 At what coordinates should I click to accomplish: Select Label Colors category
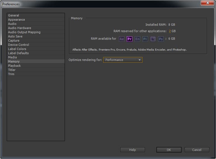tap(36, 49)
